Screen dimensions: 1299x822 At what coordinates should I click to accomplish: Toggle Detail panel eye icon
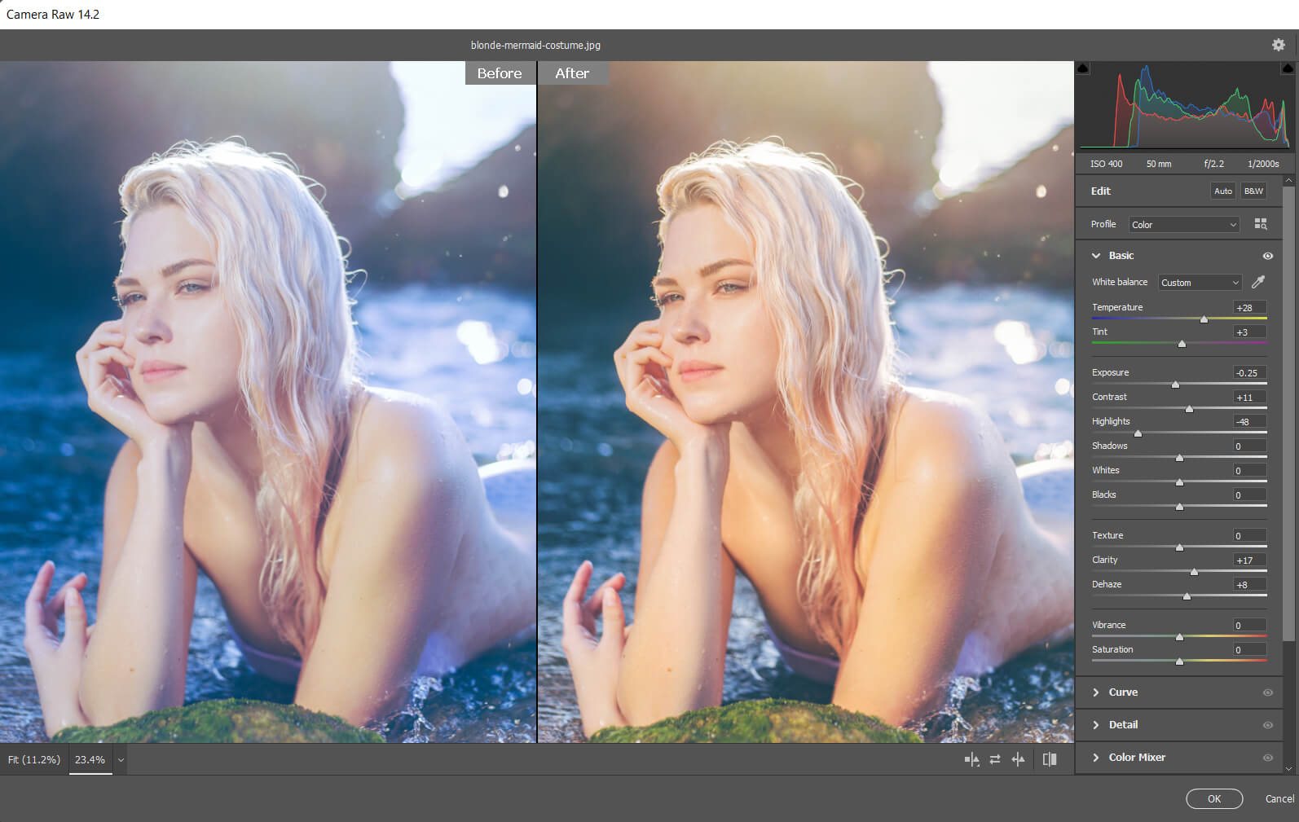[1268, 725]
